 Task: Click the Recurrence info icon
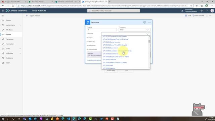tap(144, 22)
